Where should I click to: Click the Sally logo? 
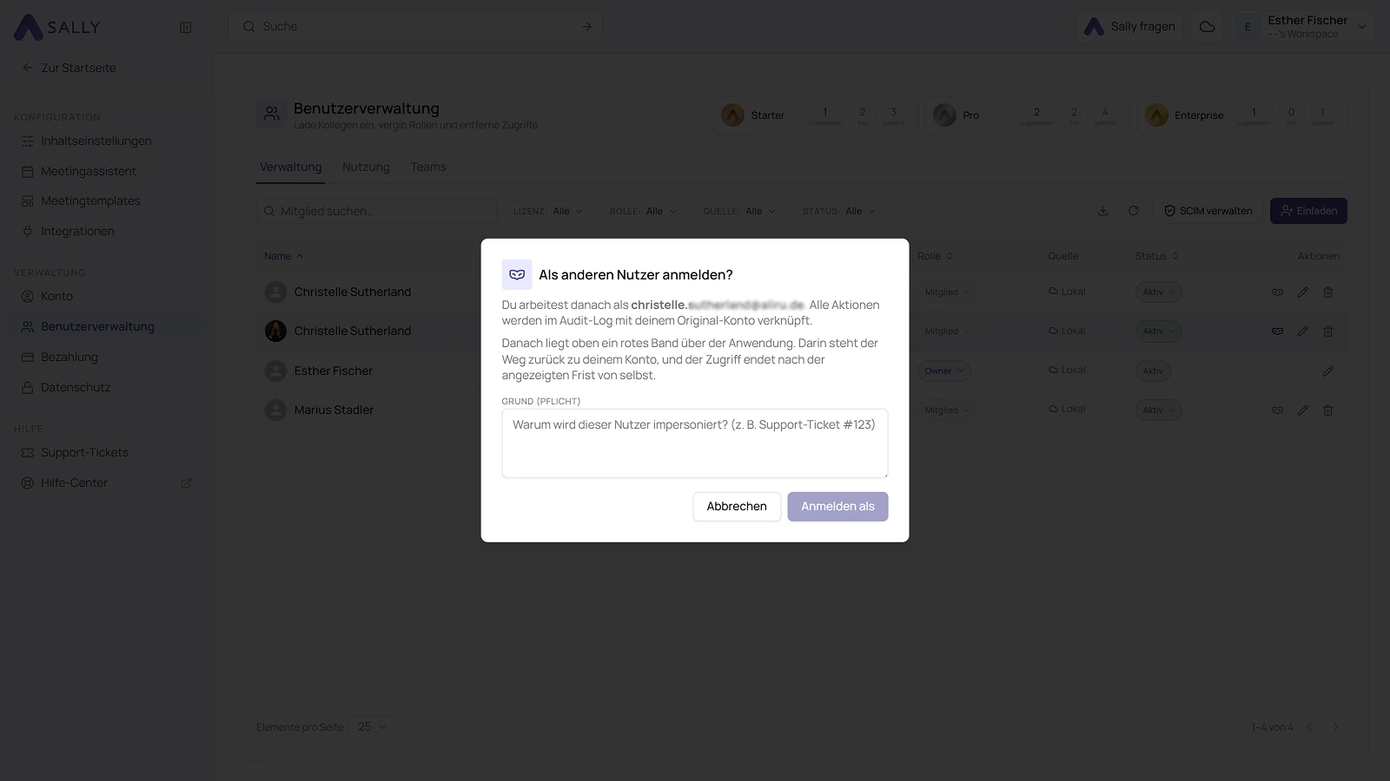point(57,27)
